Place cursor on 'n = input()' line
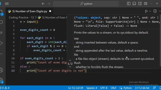Image resolution: width=161 pixels, height=90 pixels. pos(29,22)
